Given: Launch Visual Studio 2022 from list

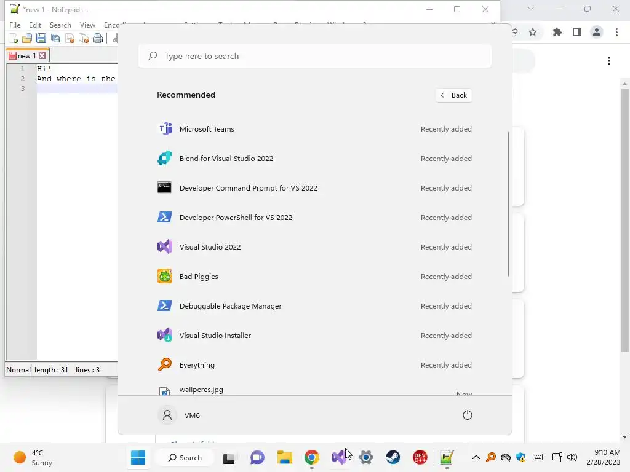Looking at the screenshot, I should 314,247.
